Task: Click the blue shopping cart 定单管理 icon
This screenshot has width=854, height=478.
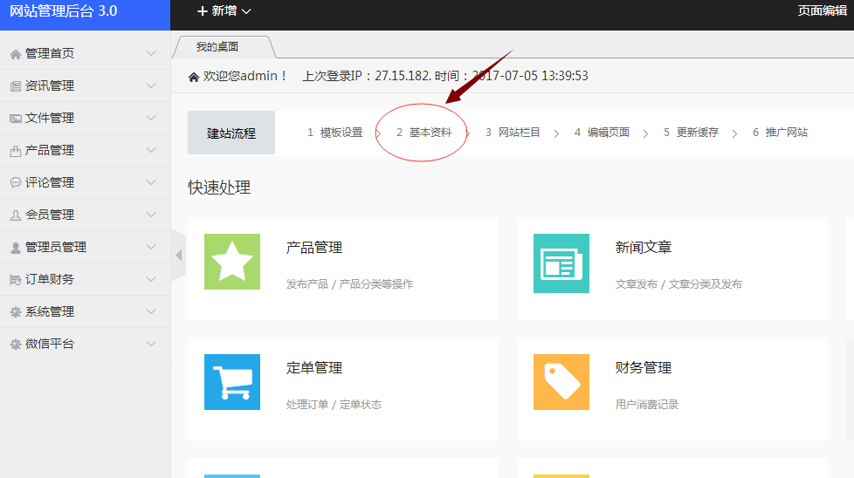Action: click(232, 382)
